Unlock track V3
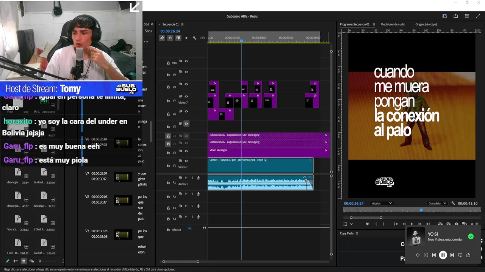Image resolution: width=485 pixels, height=272 pixels. pyautogui.click(x=168, y=144)
